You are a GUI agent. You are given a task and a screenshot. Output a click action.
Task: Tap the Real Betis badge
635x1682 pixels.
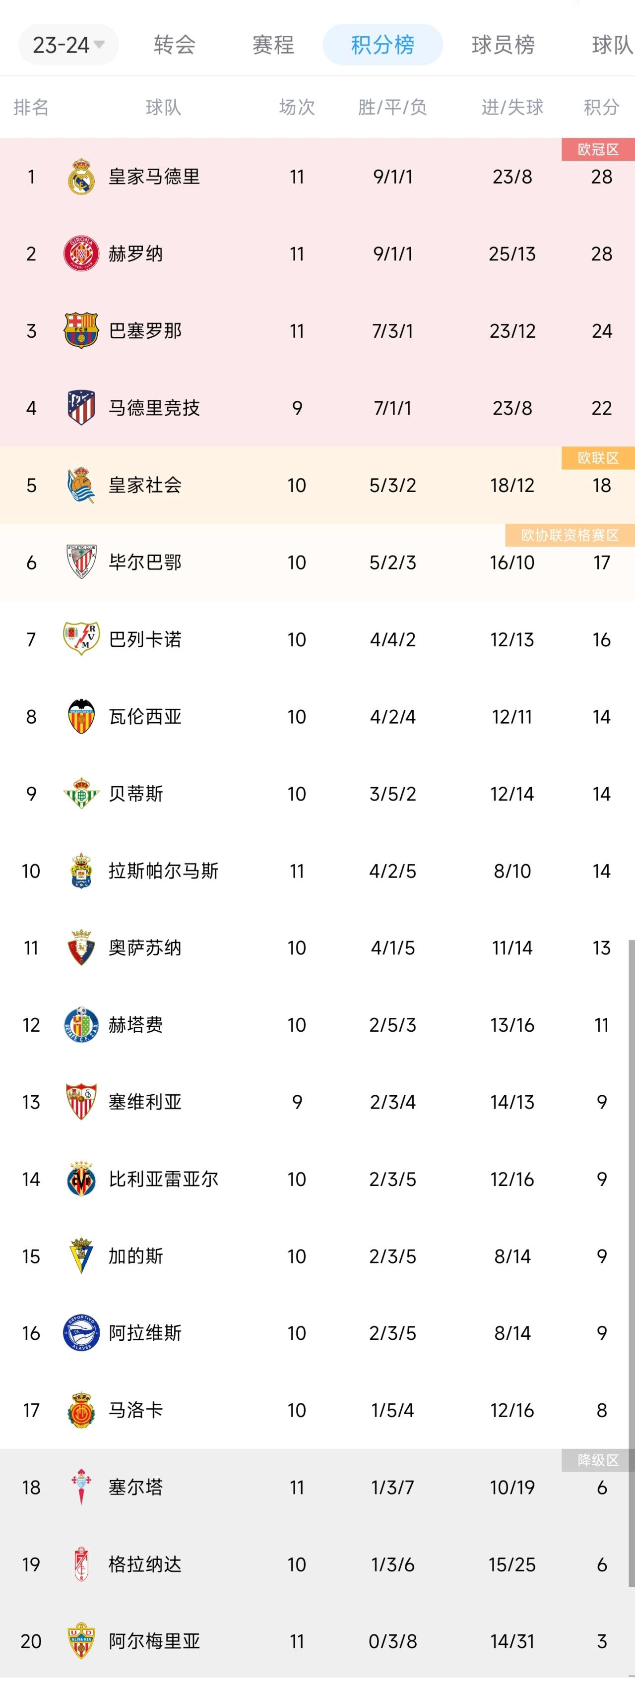click(81, 793)
